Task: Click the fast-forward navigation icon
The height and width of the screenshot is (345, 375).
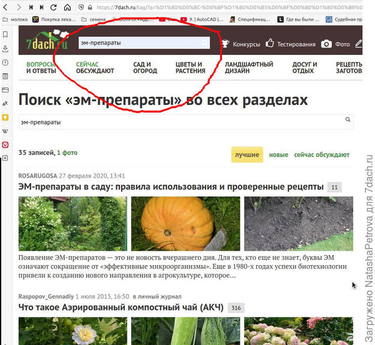Action: [42, 7]
